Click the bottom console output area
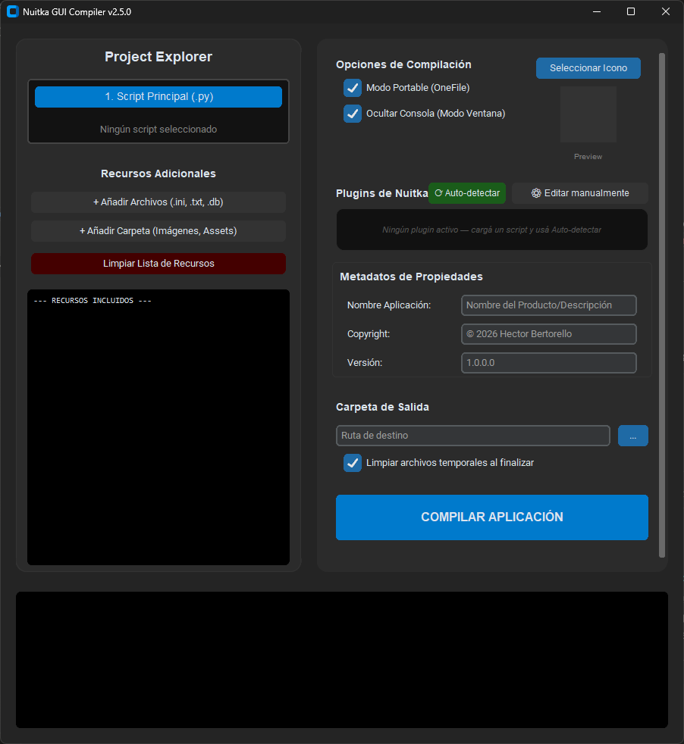684x744 pixels. 342,660
